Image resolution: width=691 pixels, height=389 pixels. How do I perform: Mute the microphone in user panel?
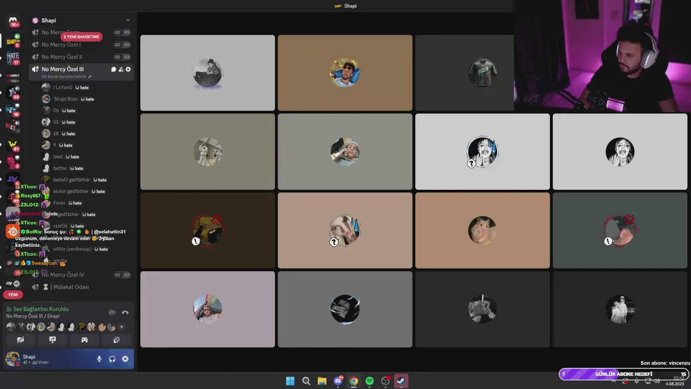(x=99, y=359)
